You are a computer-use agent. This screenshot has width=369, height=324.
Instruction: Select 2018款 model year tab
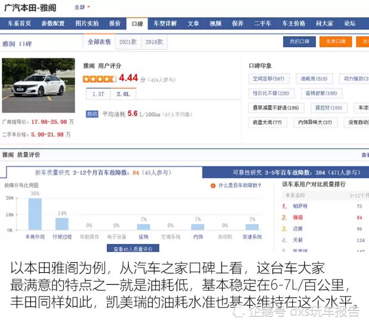(x=154, y=42)
